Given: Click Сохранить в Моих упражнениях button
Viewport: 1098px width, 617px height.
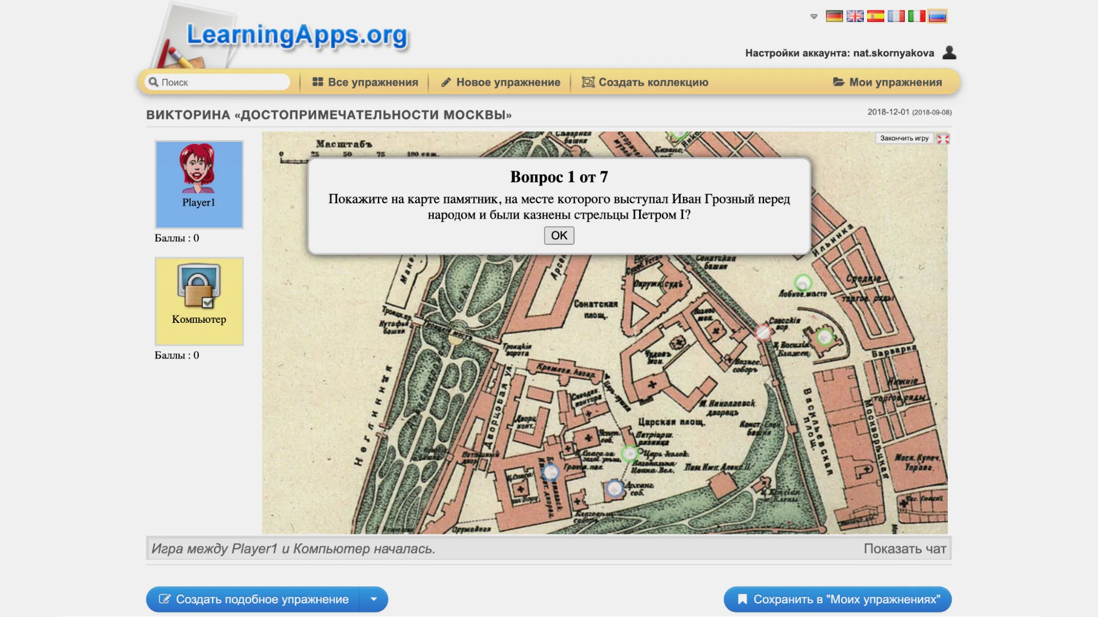Looking at the screenshot, I should 838,599.
